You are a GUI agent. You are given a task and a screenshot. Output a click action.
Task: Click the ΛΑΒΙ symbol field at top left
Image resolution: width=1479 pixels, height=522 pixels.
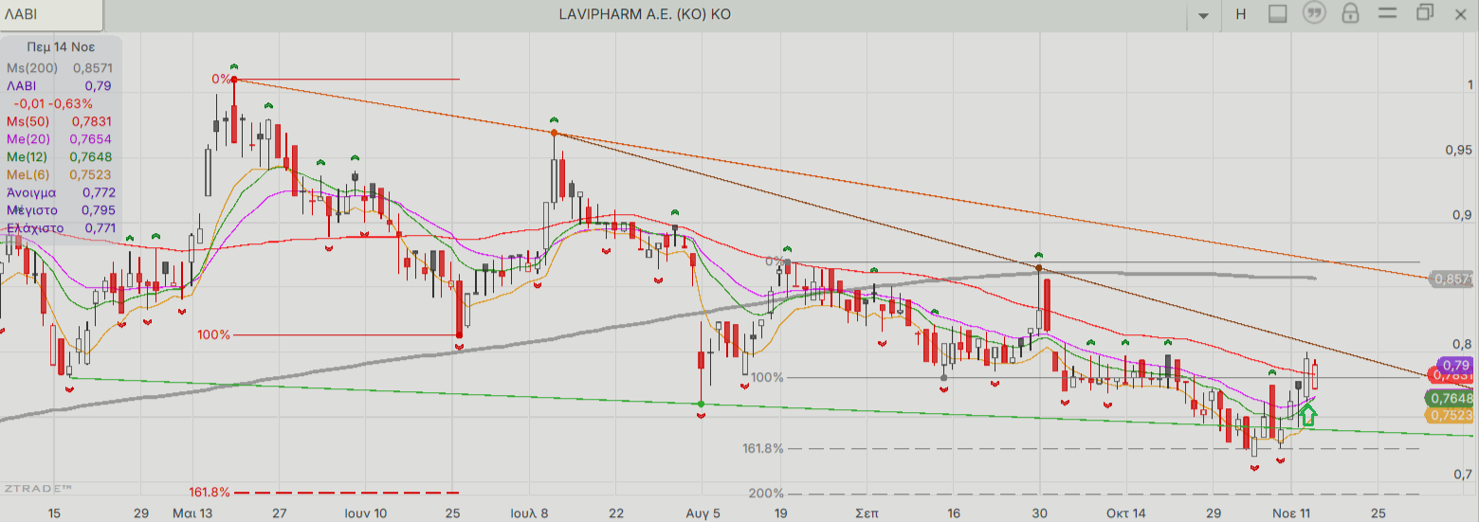tap(52, 15)
